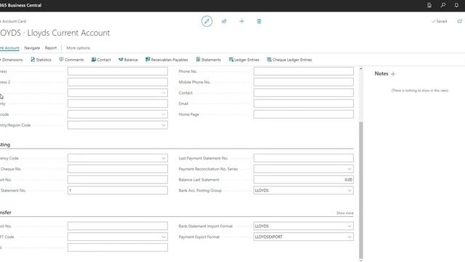Click the pencil Edit icon

206,21
